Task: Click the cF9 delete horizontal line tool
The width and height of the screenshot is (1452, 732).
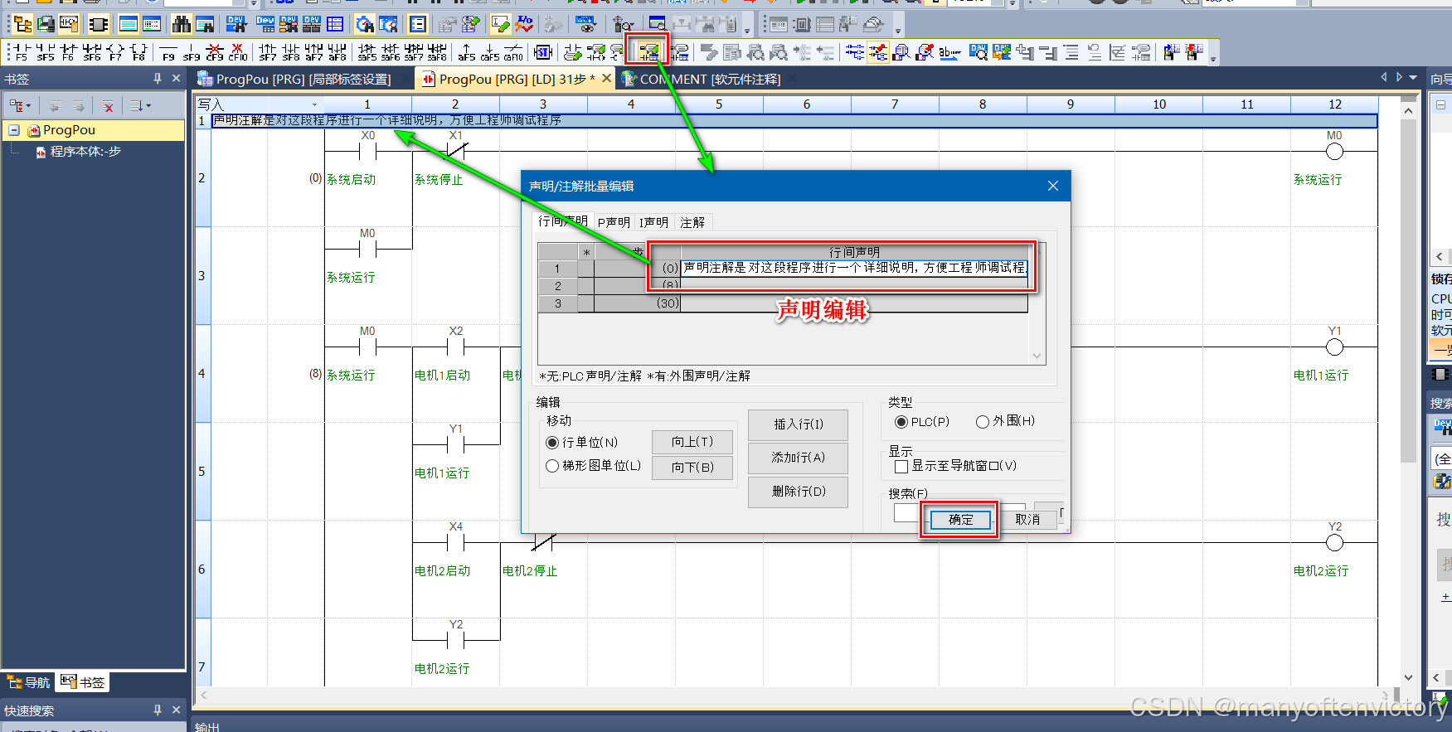Action: [215, 52]
